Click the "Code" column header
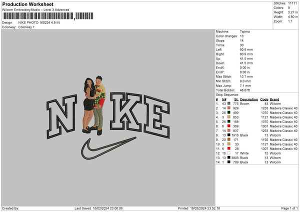Screen dimensions: 300x212 coord(264,99)
